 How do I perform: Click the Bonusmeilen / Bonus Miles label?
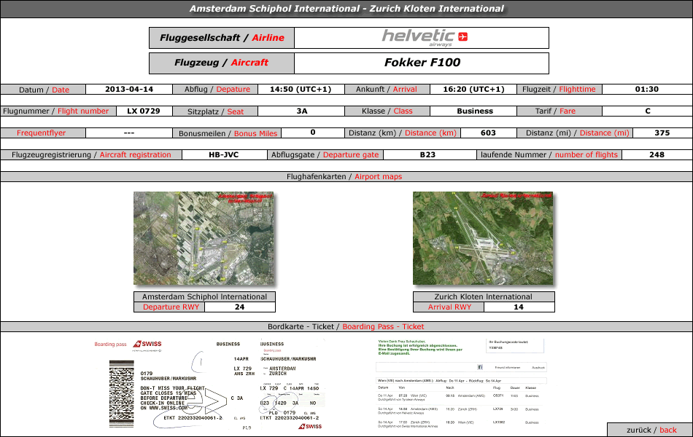coord(228,133)
